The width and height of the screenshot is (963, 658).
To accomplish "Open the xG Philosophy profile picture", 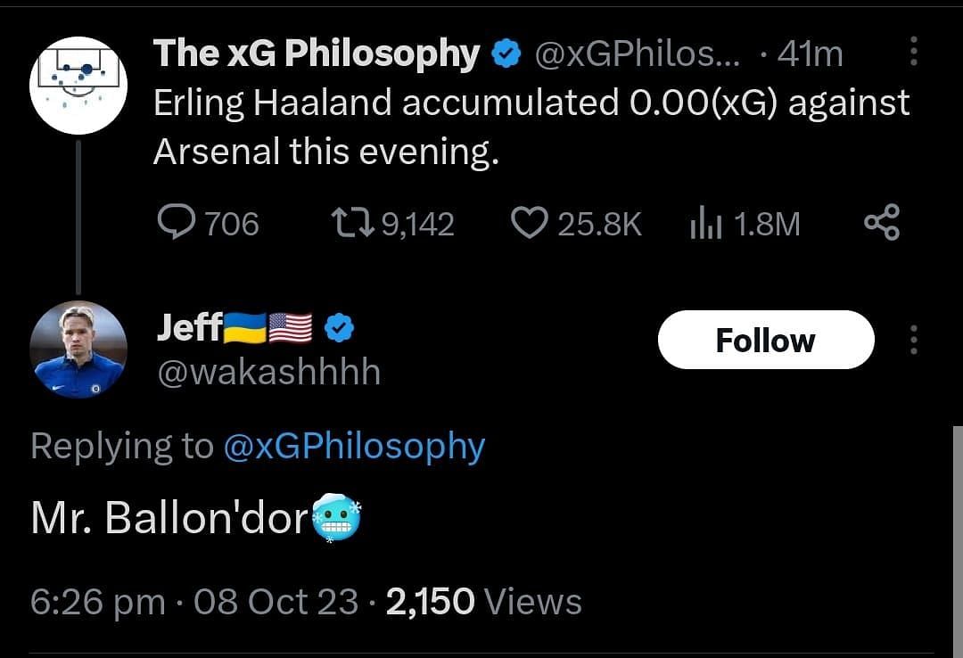I will (x=78, y=86).
